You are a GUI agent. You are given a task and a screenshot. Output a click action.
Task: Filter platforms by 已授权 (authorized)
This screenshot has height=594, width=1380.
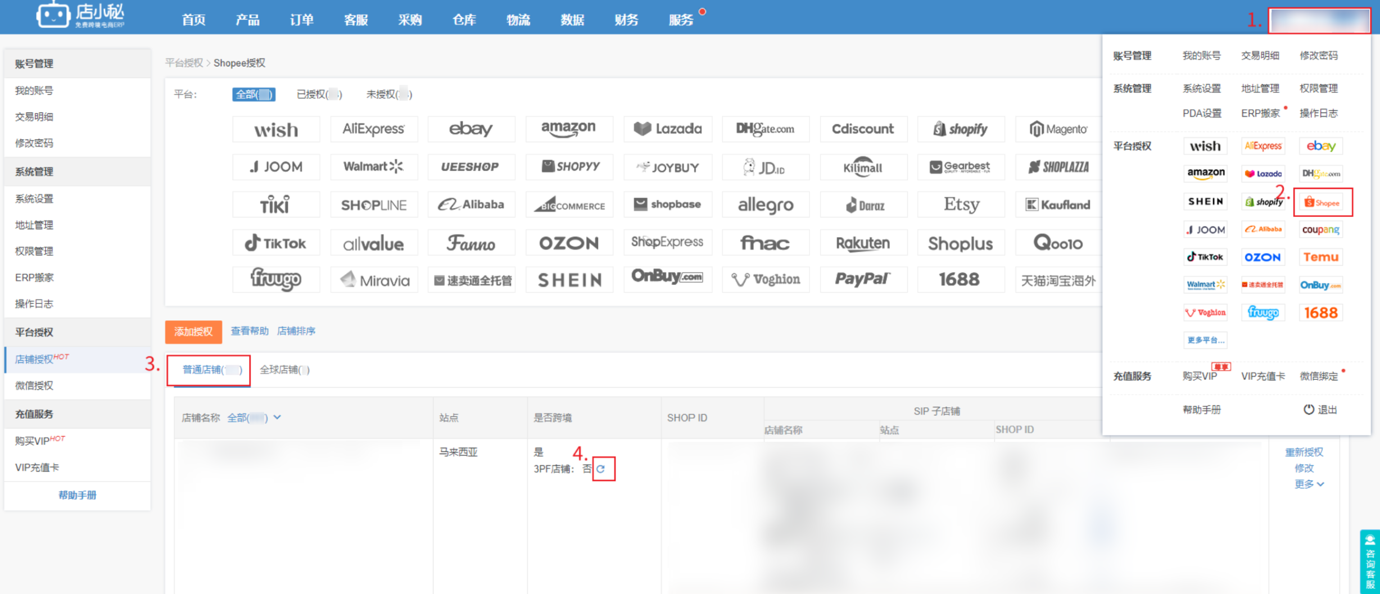pyautogui.click(x=319, y=94)
